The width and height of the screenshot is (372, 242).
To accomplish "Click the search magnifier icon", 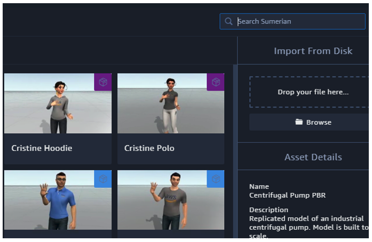I will [228, 21].
